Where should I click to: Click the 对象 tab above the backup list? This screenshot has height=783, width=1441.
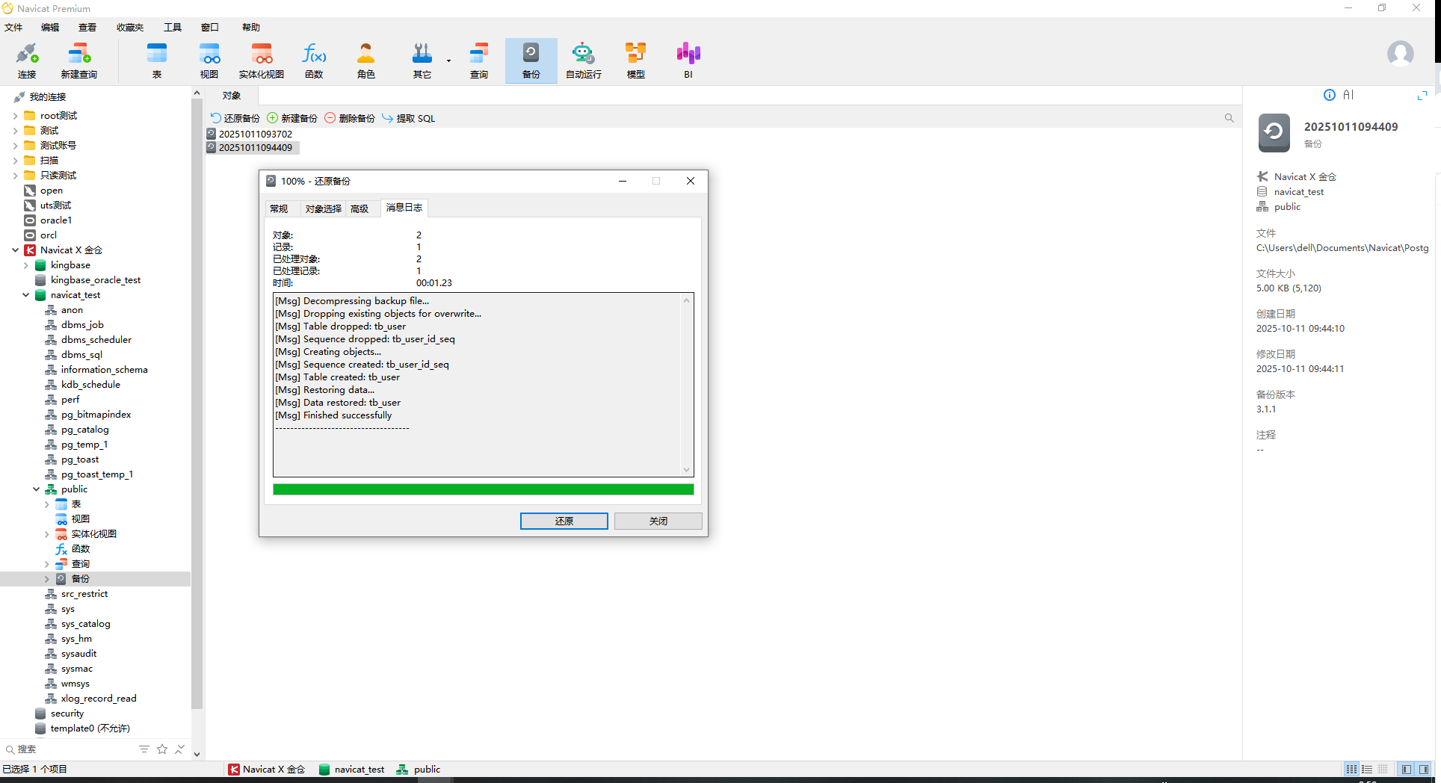[232, 96]
